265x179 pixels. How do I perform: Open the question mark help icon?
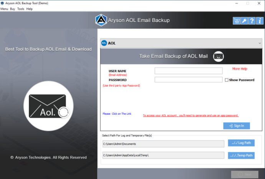click(252, 21)
